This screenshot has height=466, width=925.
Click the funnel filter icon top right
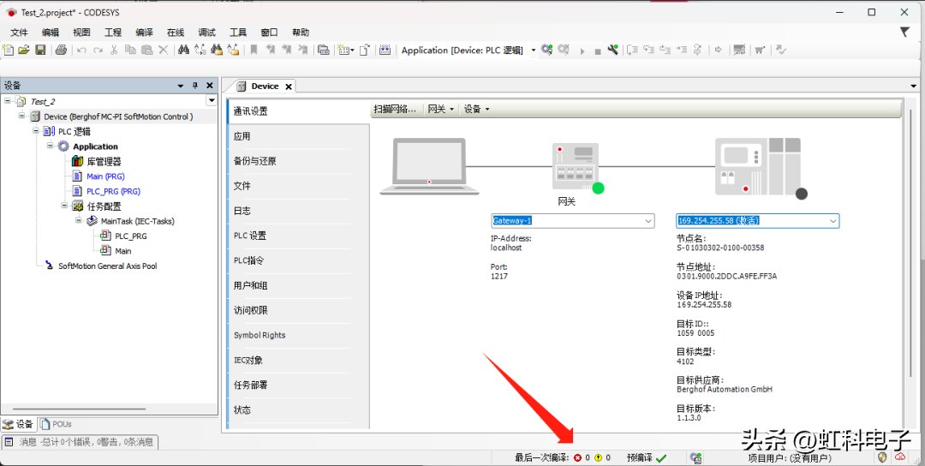point(904,32)
